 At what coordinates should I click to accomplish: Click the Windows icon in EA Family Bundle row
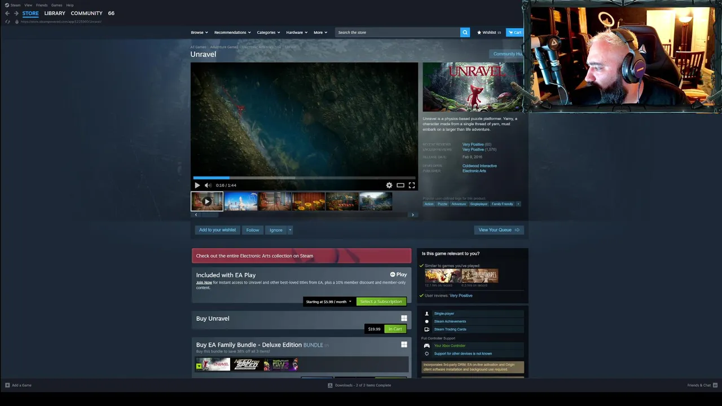[404, 344]
